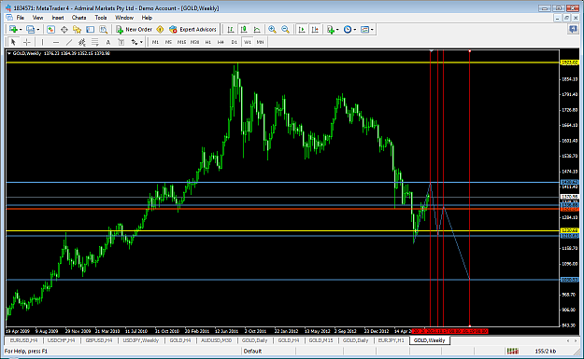
Task: Open the Templates icon
Action: click(364, 29)
